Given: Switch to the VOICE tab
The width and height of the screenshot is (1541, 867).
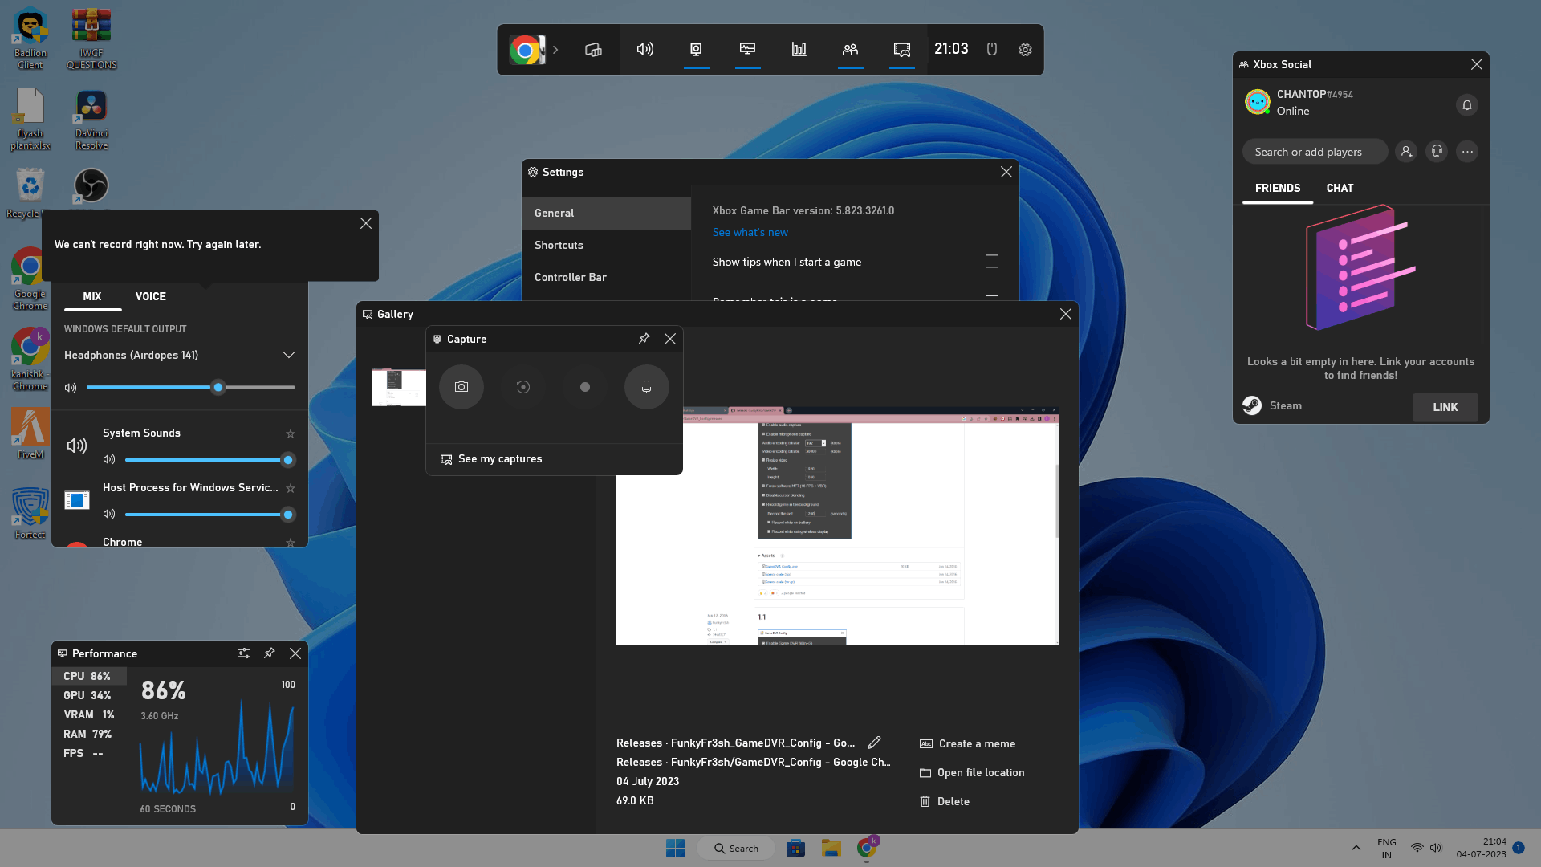Looking at the screenshot, I should click(151, 296).
